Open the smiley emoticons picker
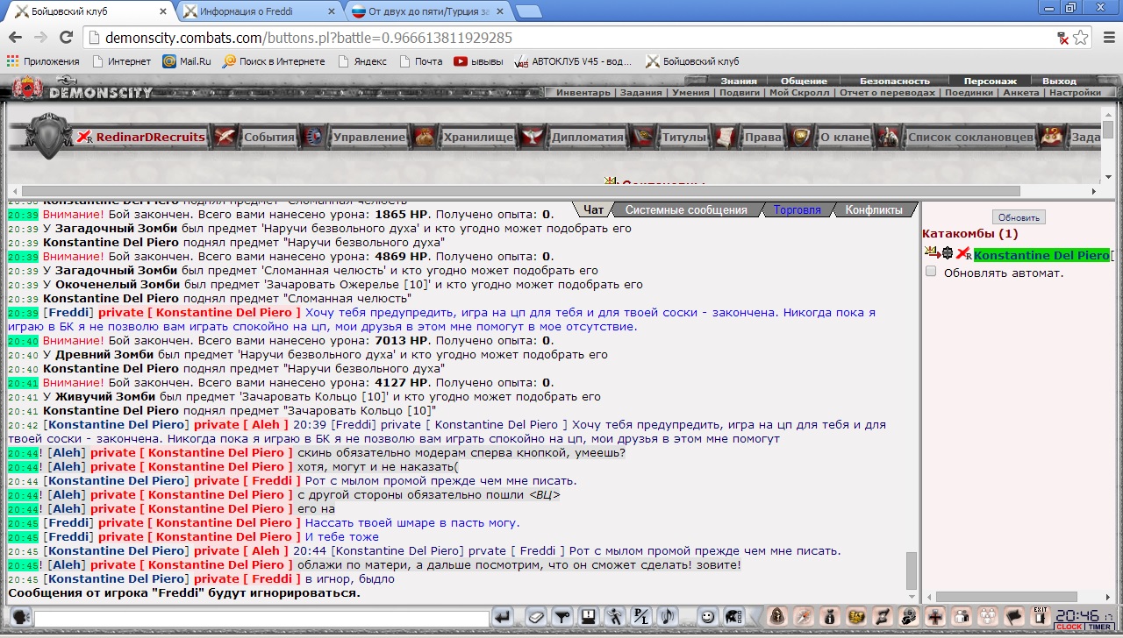 707,616
